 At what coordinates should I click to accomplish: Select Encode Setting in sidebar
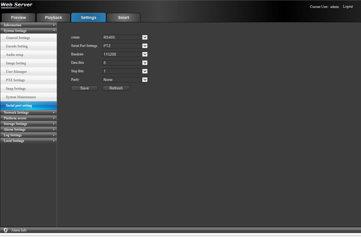[x=17, y=46]
